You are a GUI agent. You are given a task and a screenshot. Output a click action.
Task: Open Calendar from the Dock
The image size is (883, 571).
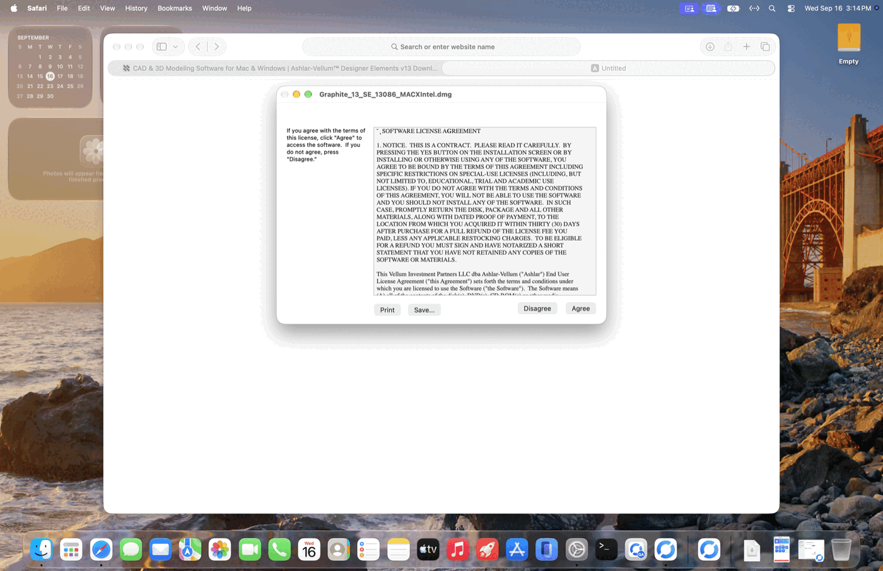309,550
